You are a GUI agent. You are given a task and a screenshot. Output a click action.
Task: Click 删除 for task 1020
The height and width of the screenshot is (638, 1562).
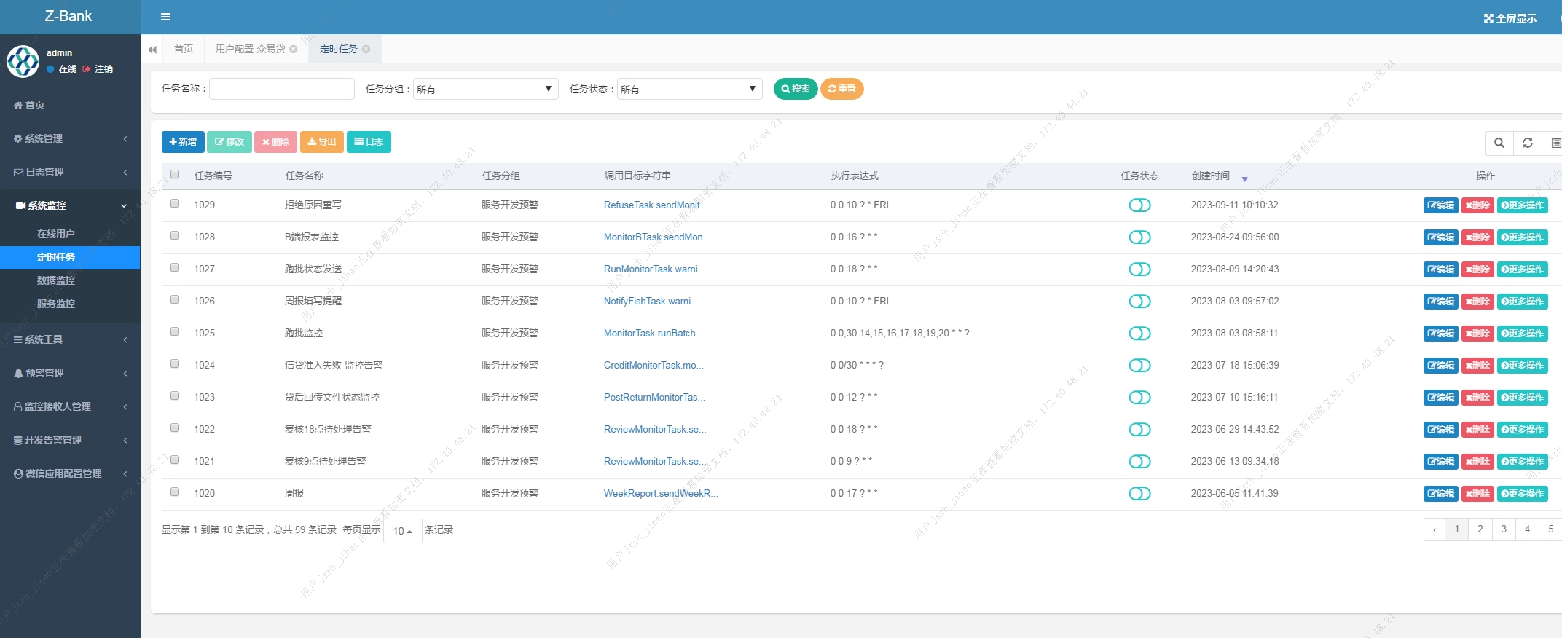(1477, 494)
